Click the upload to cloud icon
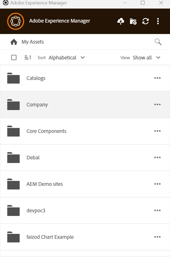This screenshot has height=258, width=170. click(121, 21)
